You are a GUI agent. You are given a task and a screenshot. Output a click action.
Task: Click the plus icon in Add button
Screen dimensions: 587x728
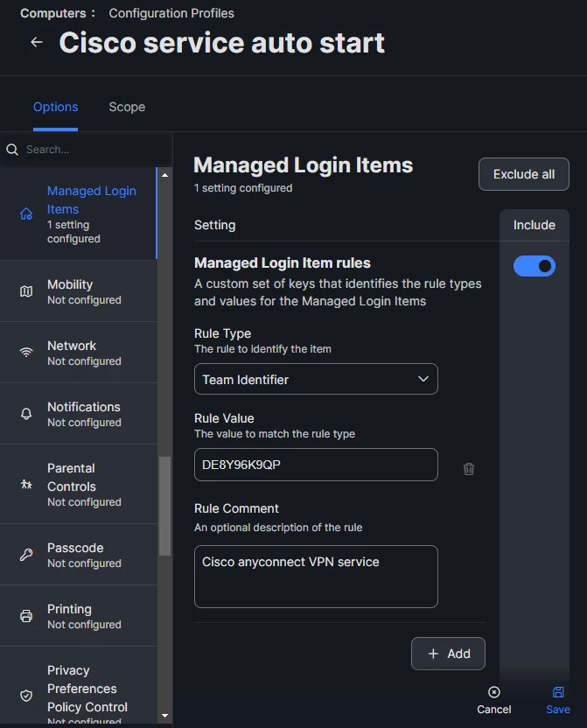433,654
